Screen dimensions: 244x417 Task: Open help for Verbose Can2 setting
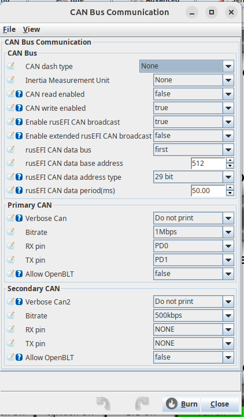19,302
